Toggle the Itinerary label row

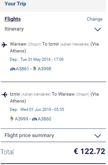[53, 29]
